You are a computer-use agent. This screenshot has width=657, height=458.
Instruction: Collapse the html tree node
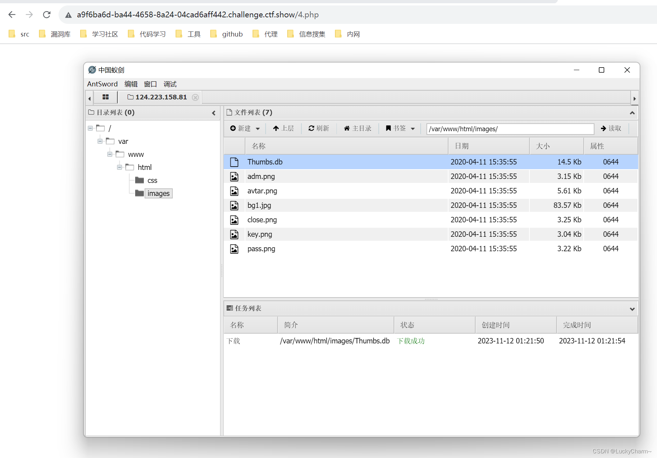(120, 167)
